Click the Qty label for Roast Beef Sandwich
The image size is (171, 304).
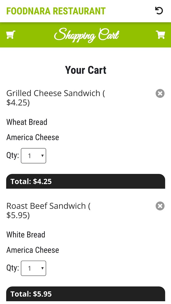pos(13,268)
